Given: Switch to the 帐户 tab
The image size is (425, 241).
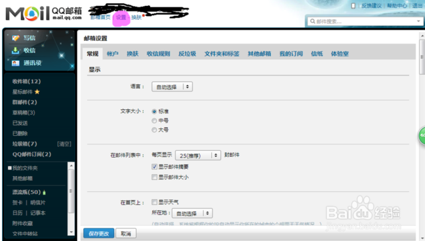Looking at the screenshot, I should coord(112,54).
